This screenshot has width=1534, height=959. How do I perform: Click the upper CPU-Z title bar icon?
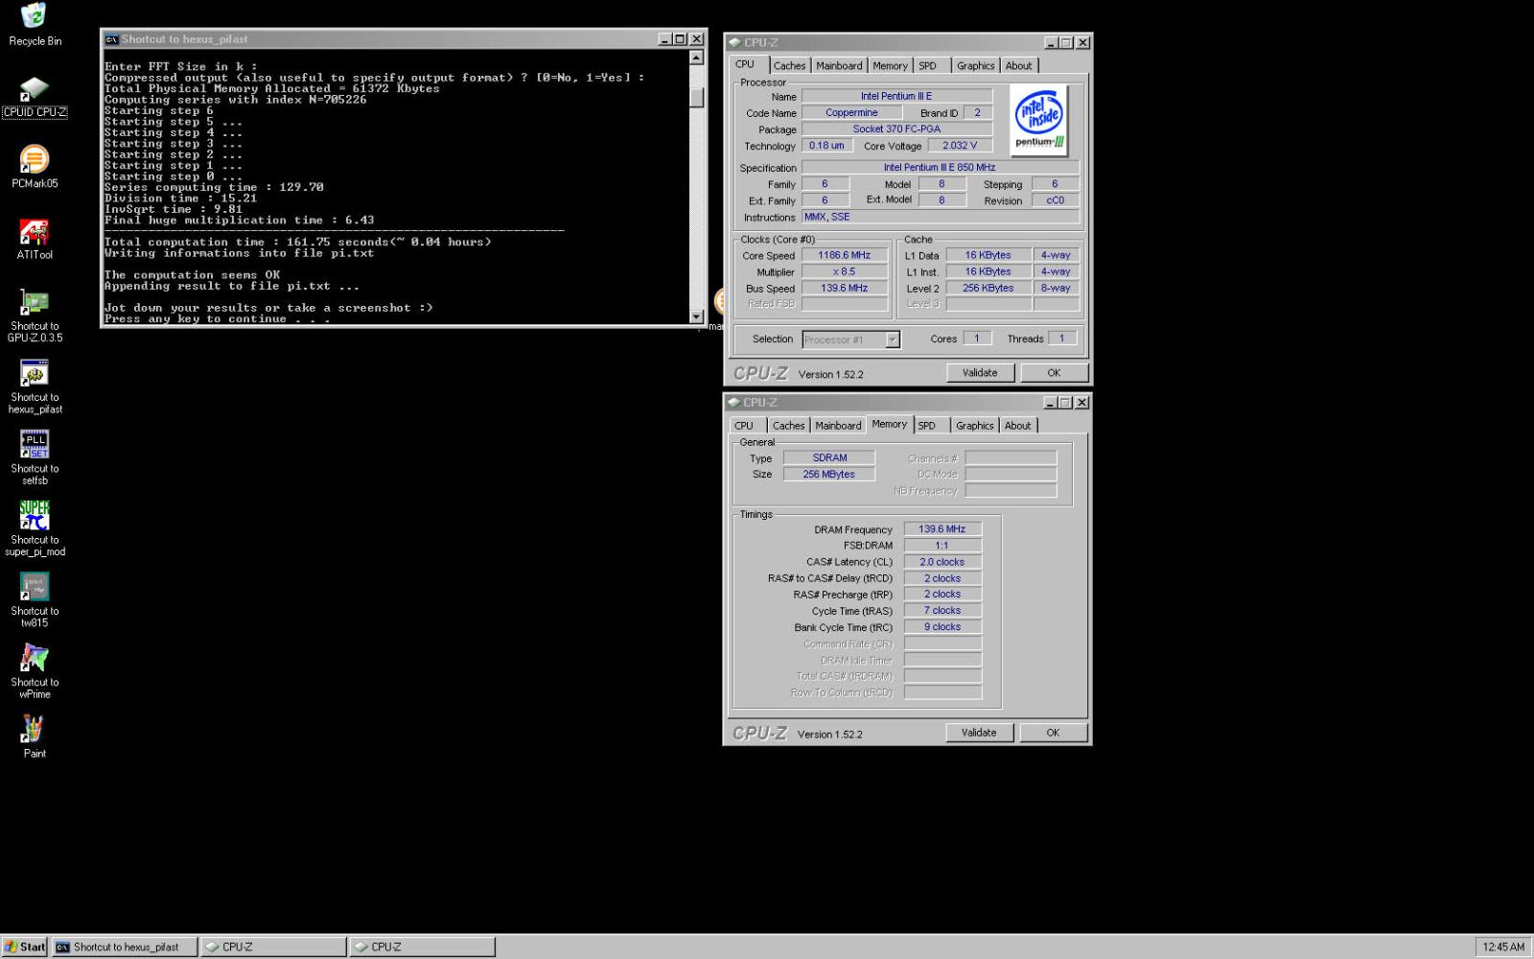coord(734,43)
